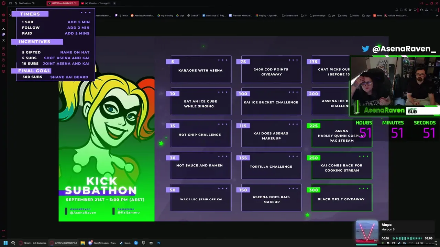440x247 pixels.
Task: Open the Premium Minecraft bookmark
Action: 241,15
